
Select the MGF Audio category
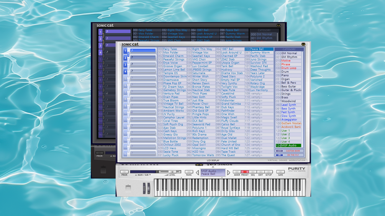pyautogui.click(x=288, y=145)
